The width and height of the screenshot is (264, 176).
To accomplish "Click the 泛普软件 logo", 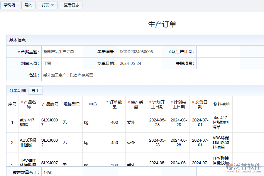I will (x=243, y=167).
